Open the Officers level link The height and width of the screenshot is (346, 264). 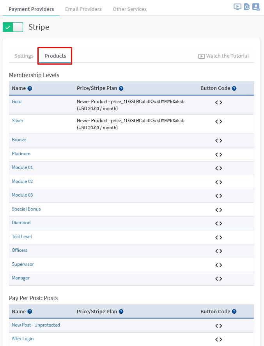tap(19, 250)
